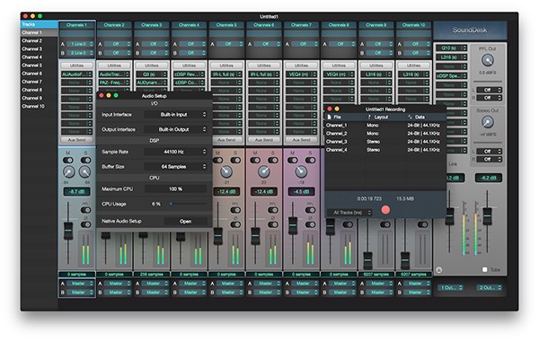Click Open for Native Audio Setup
Screen dimensions: 539x341
coord(186,222)
